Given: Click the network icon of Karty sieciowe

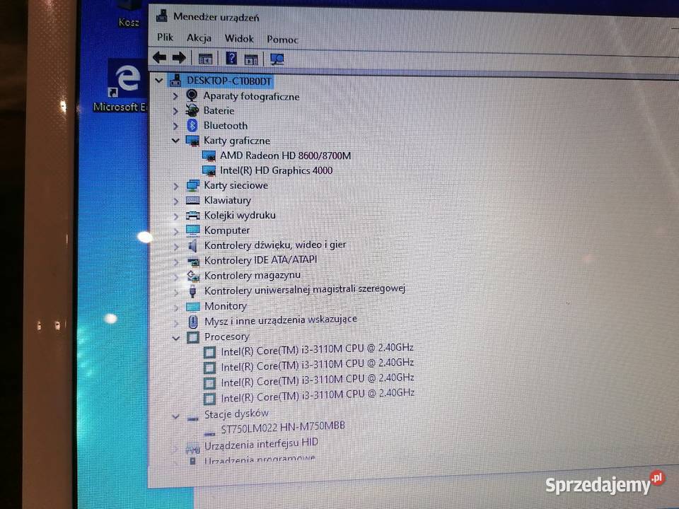Looking at the screenshot, I should pyautogui.click(x=192, y=185).
